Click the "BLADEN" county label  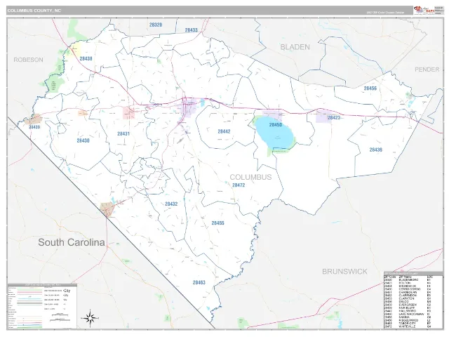[295, 47]
